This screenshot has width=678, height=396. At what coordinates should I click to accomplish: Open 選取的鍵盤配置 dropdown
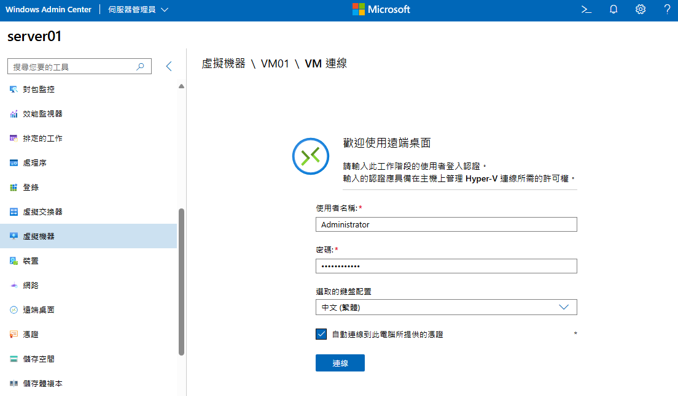click(x=446, y=307)
